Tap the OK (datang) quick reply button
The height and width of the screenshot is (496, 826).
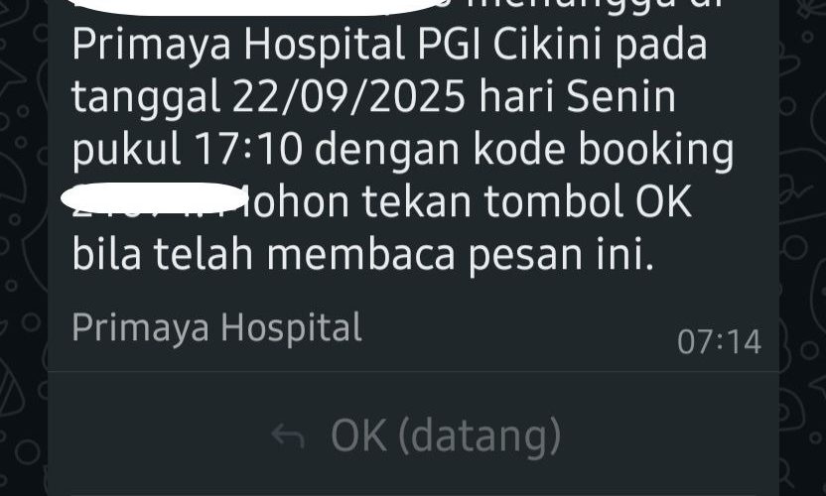point(414,434)
